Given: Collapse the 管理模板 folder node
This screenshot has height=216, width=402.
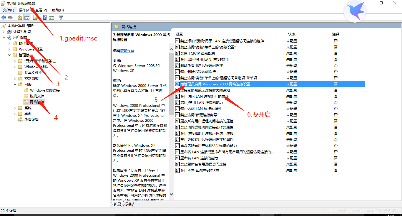Looking at the screenshot, I should coord(9,55).
